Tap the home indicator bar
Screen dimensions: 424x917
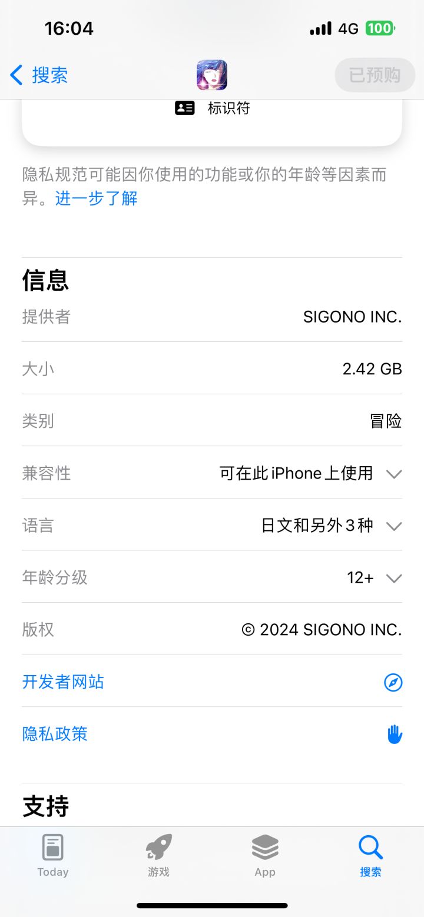click(212, 905)
